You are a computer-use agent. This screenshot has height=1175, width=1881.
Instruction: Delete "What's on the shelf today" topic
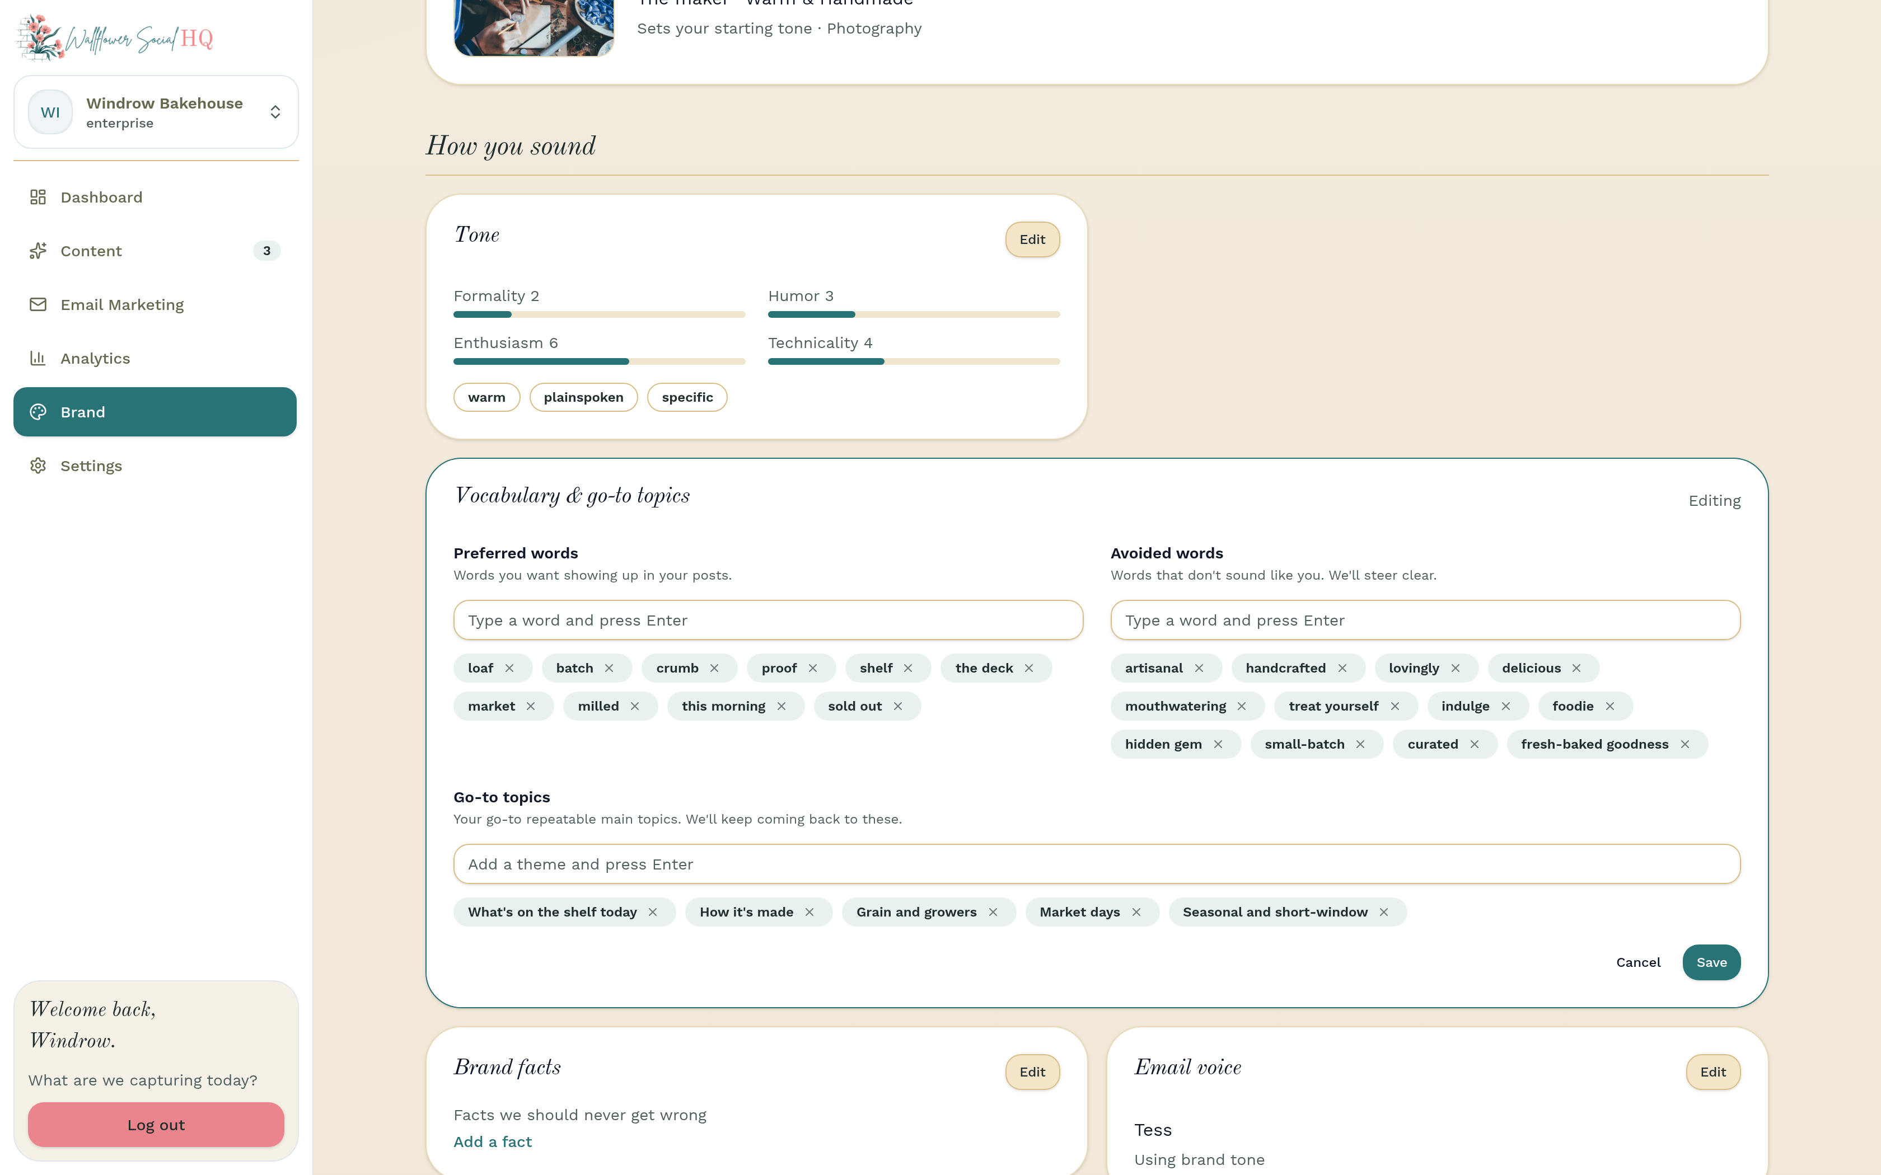[653, 913]
